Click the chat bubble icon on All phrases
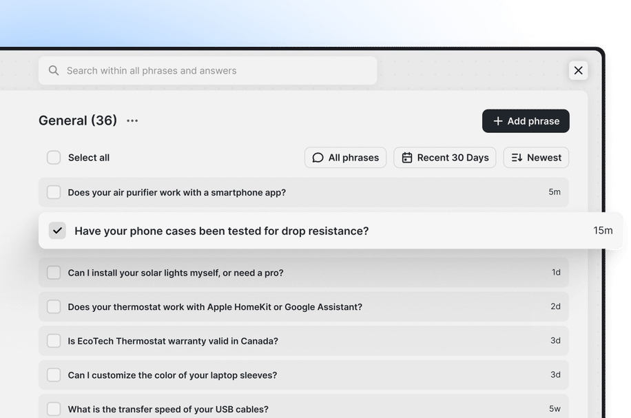The width and height of the screenshot is (631, 418). pos(317,158)
